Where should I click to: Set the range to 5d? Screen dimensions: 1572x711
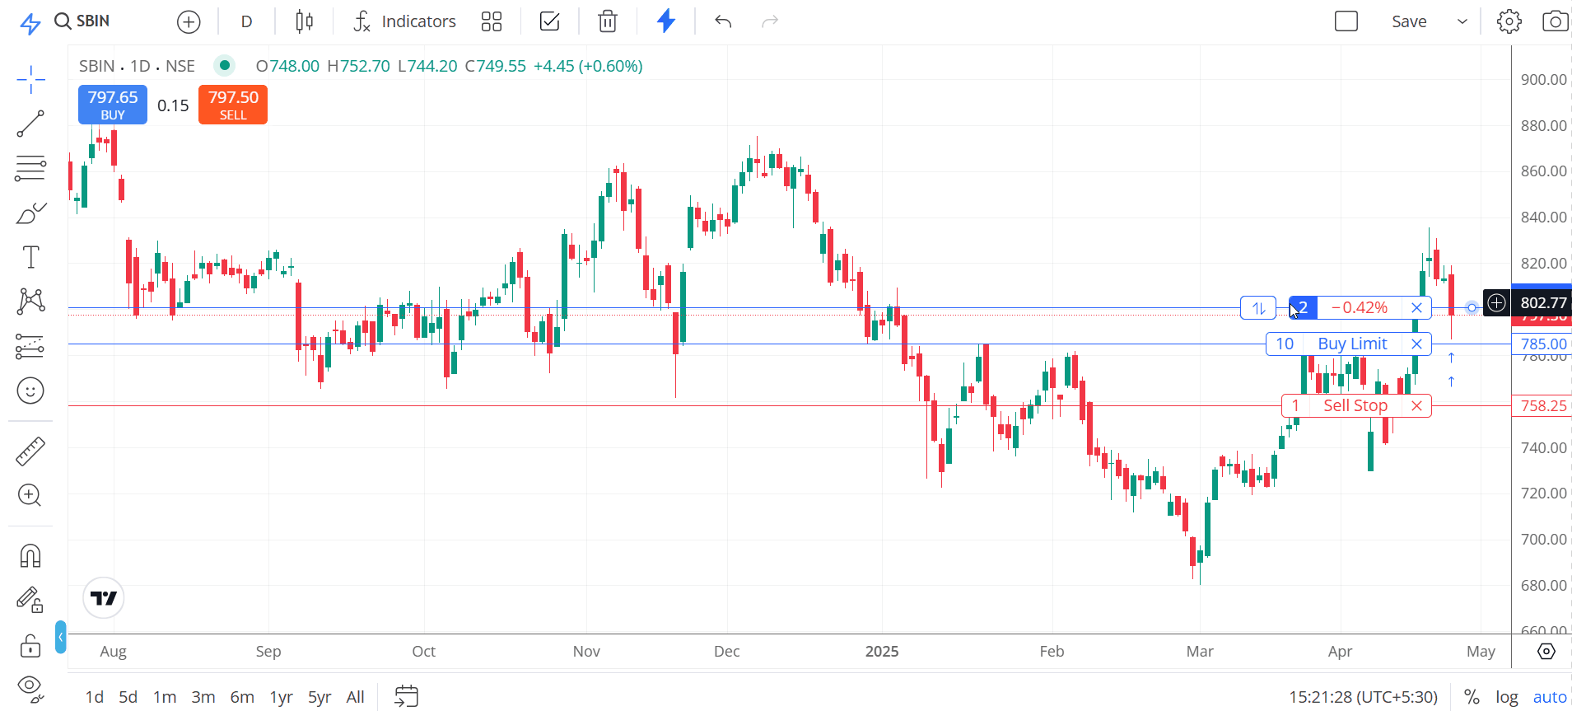click(128, 697)
